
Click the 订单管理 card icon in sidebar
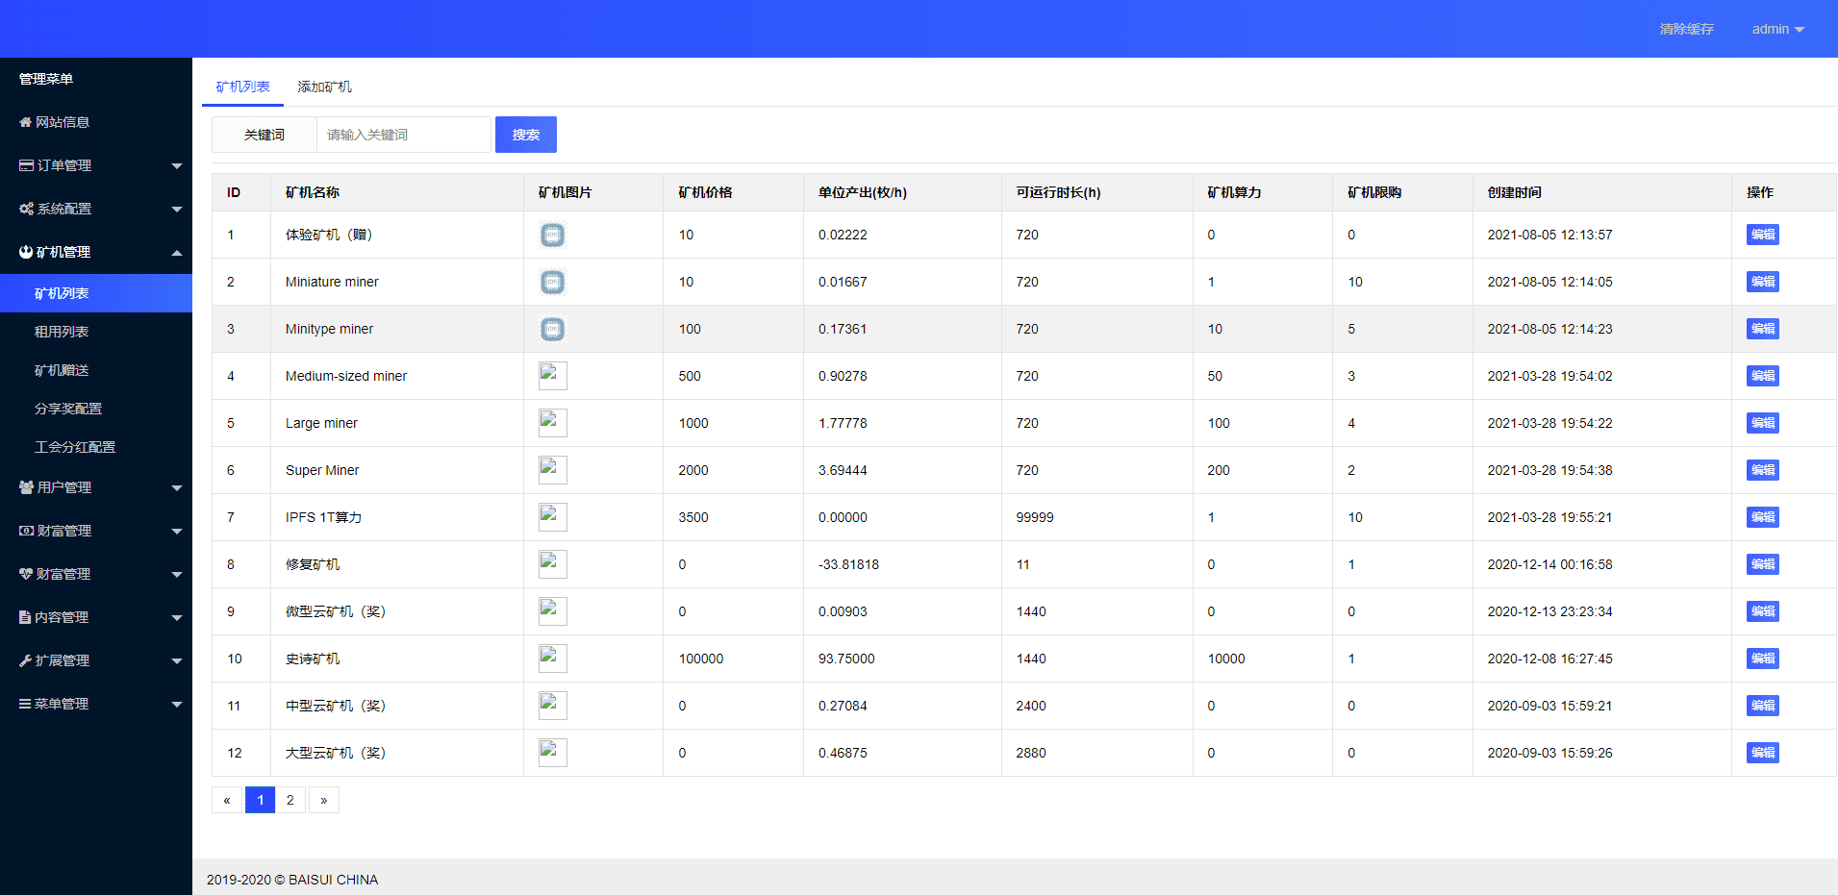pyautogui.click(x=26, y=165)
